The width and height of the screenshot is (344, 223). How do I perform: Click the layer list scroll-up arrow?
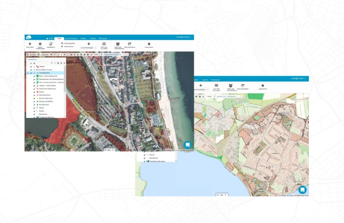click(x=65, y=66)
